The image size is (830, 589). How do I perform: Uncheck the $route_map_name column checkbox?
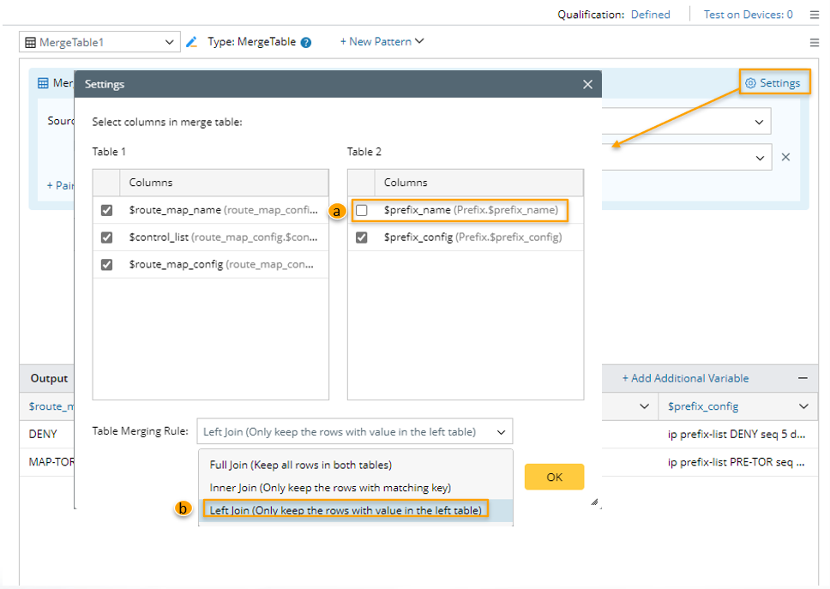(x=106, y=210)
